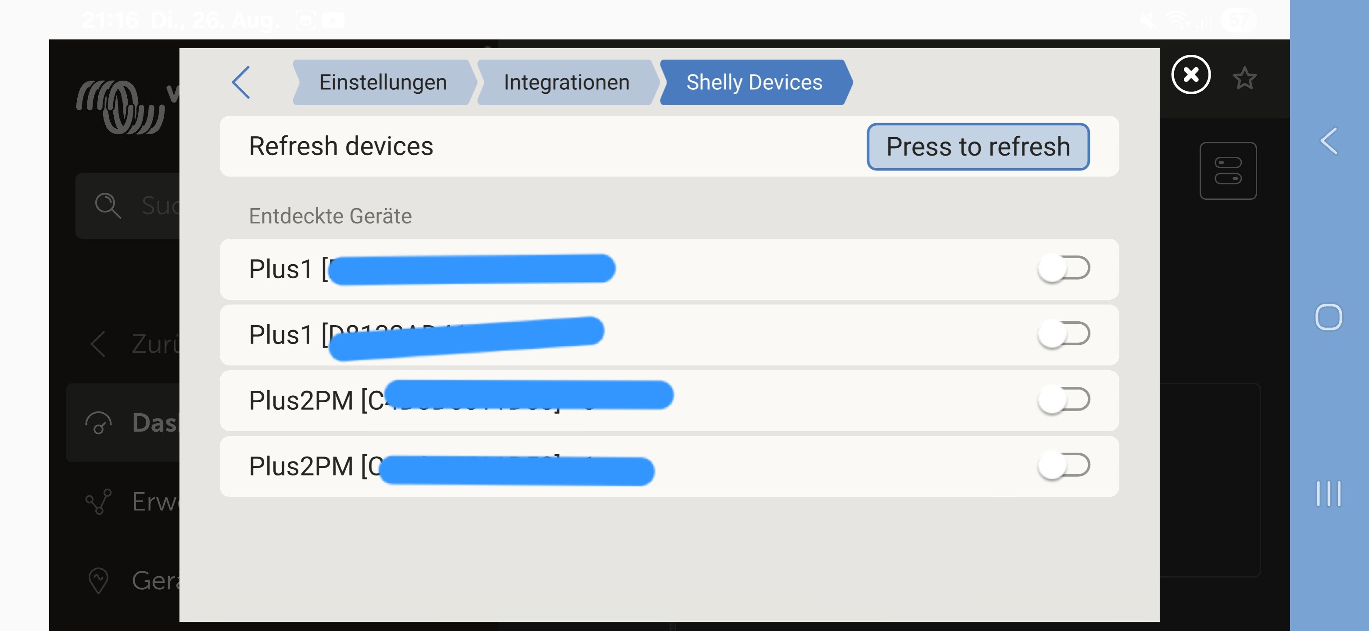This screenshot has height=631, width=1369.
Task: Click the Zurück back chevron in sidebar
Action: pos(98,344)
